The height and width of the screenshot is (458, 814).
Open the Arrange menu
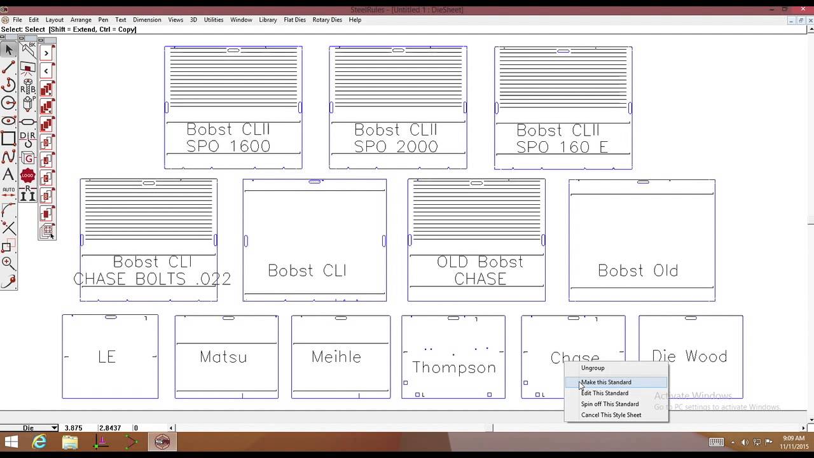[x=81, y=20]
